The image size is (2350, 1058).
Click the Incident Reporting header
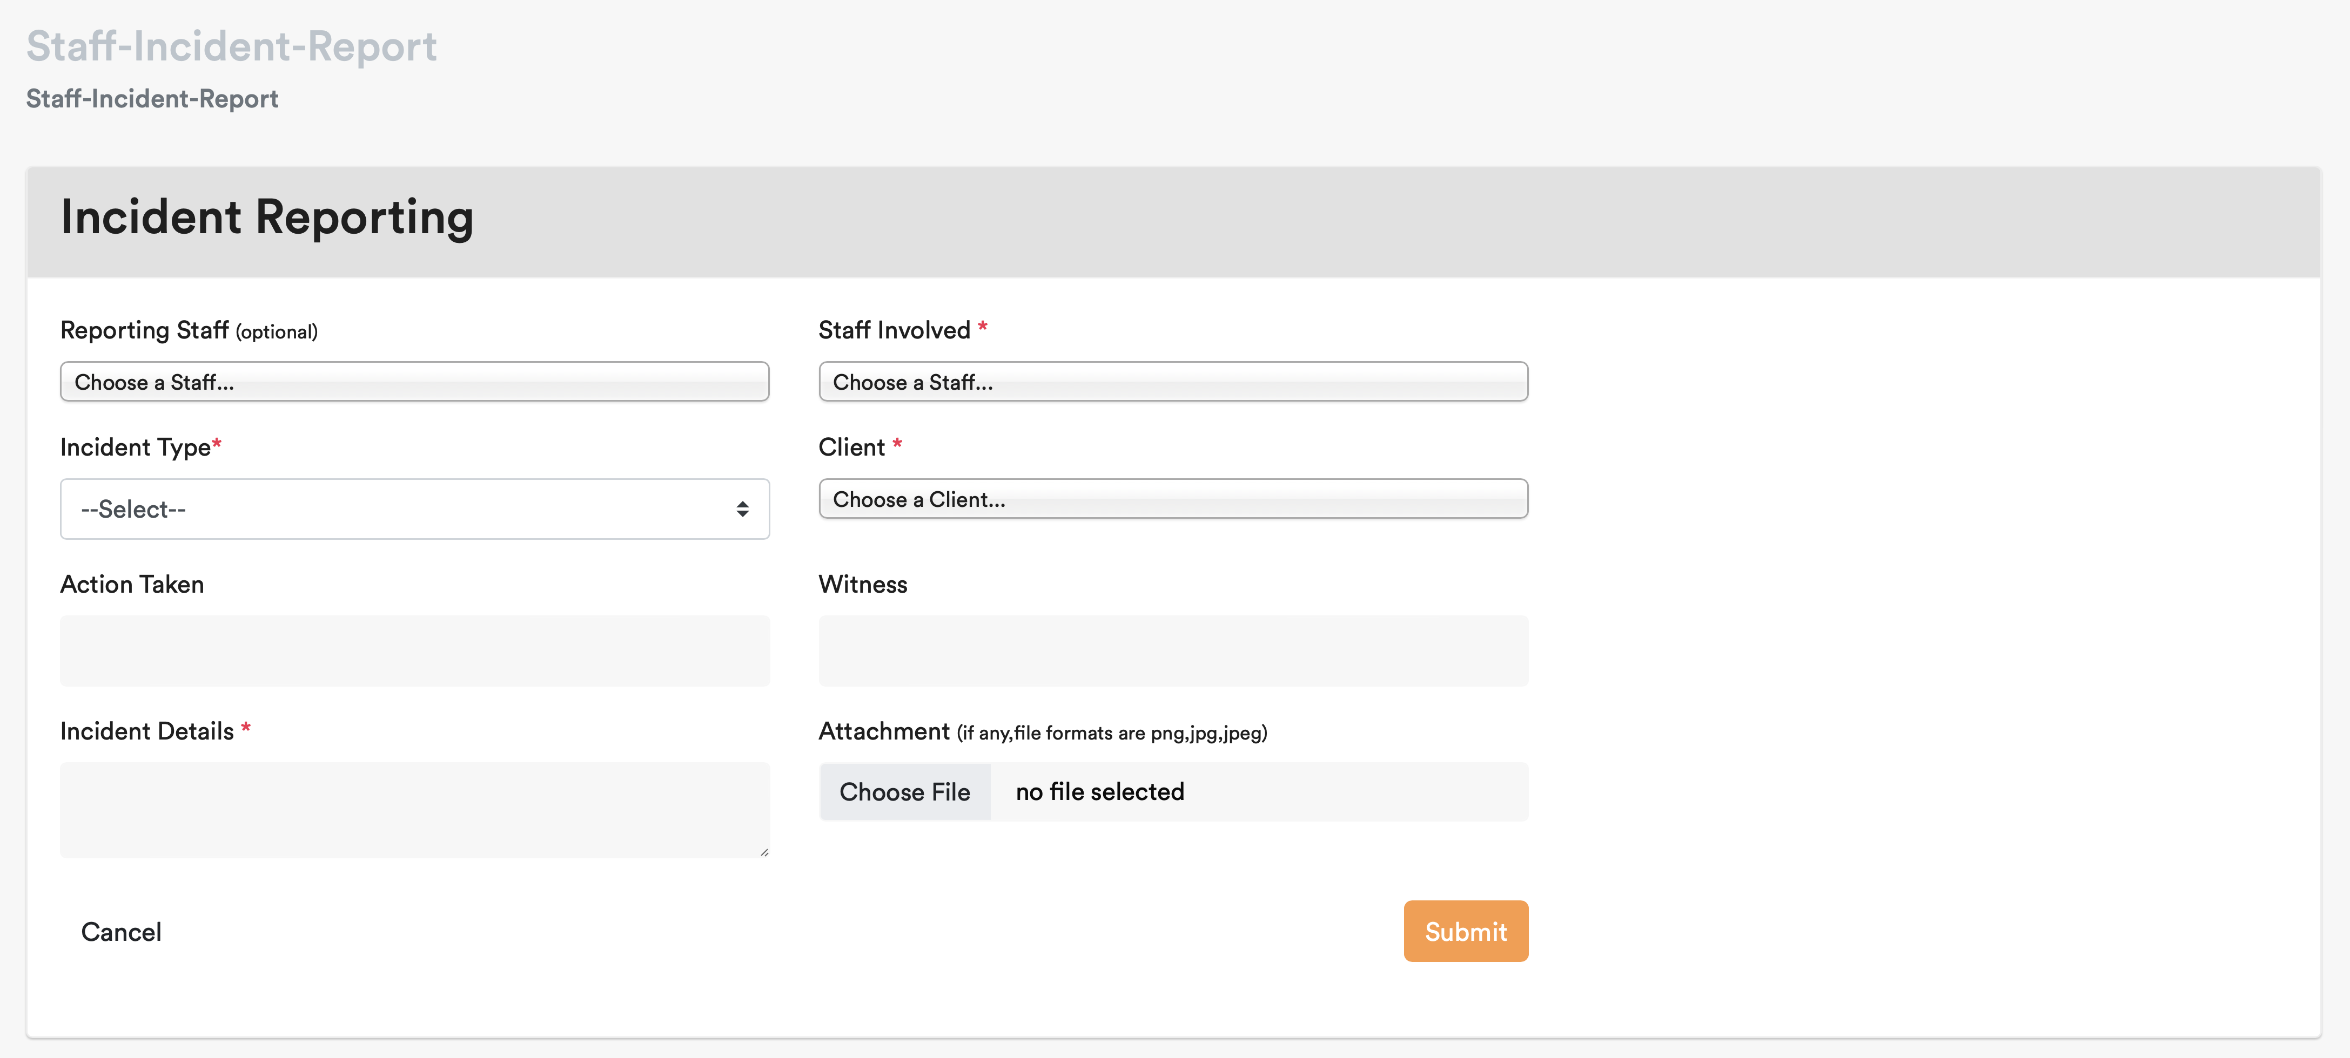click(x=267, y=218)
